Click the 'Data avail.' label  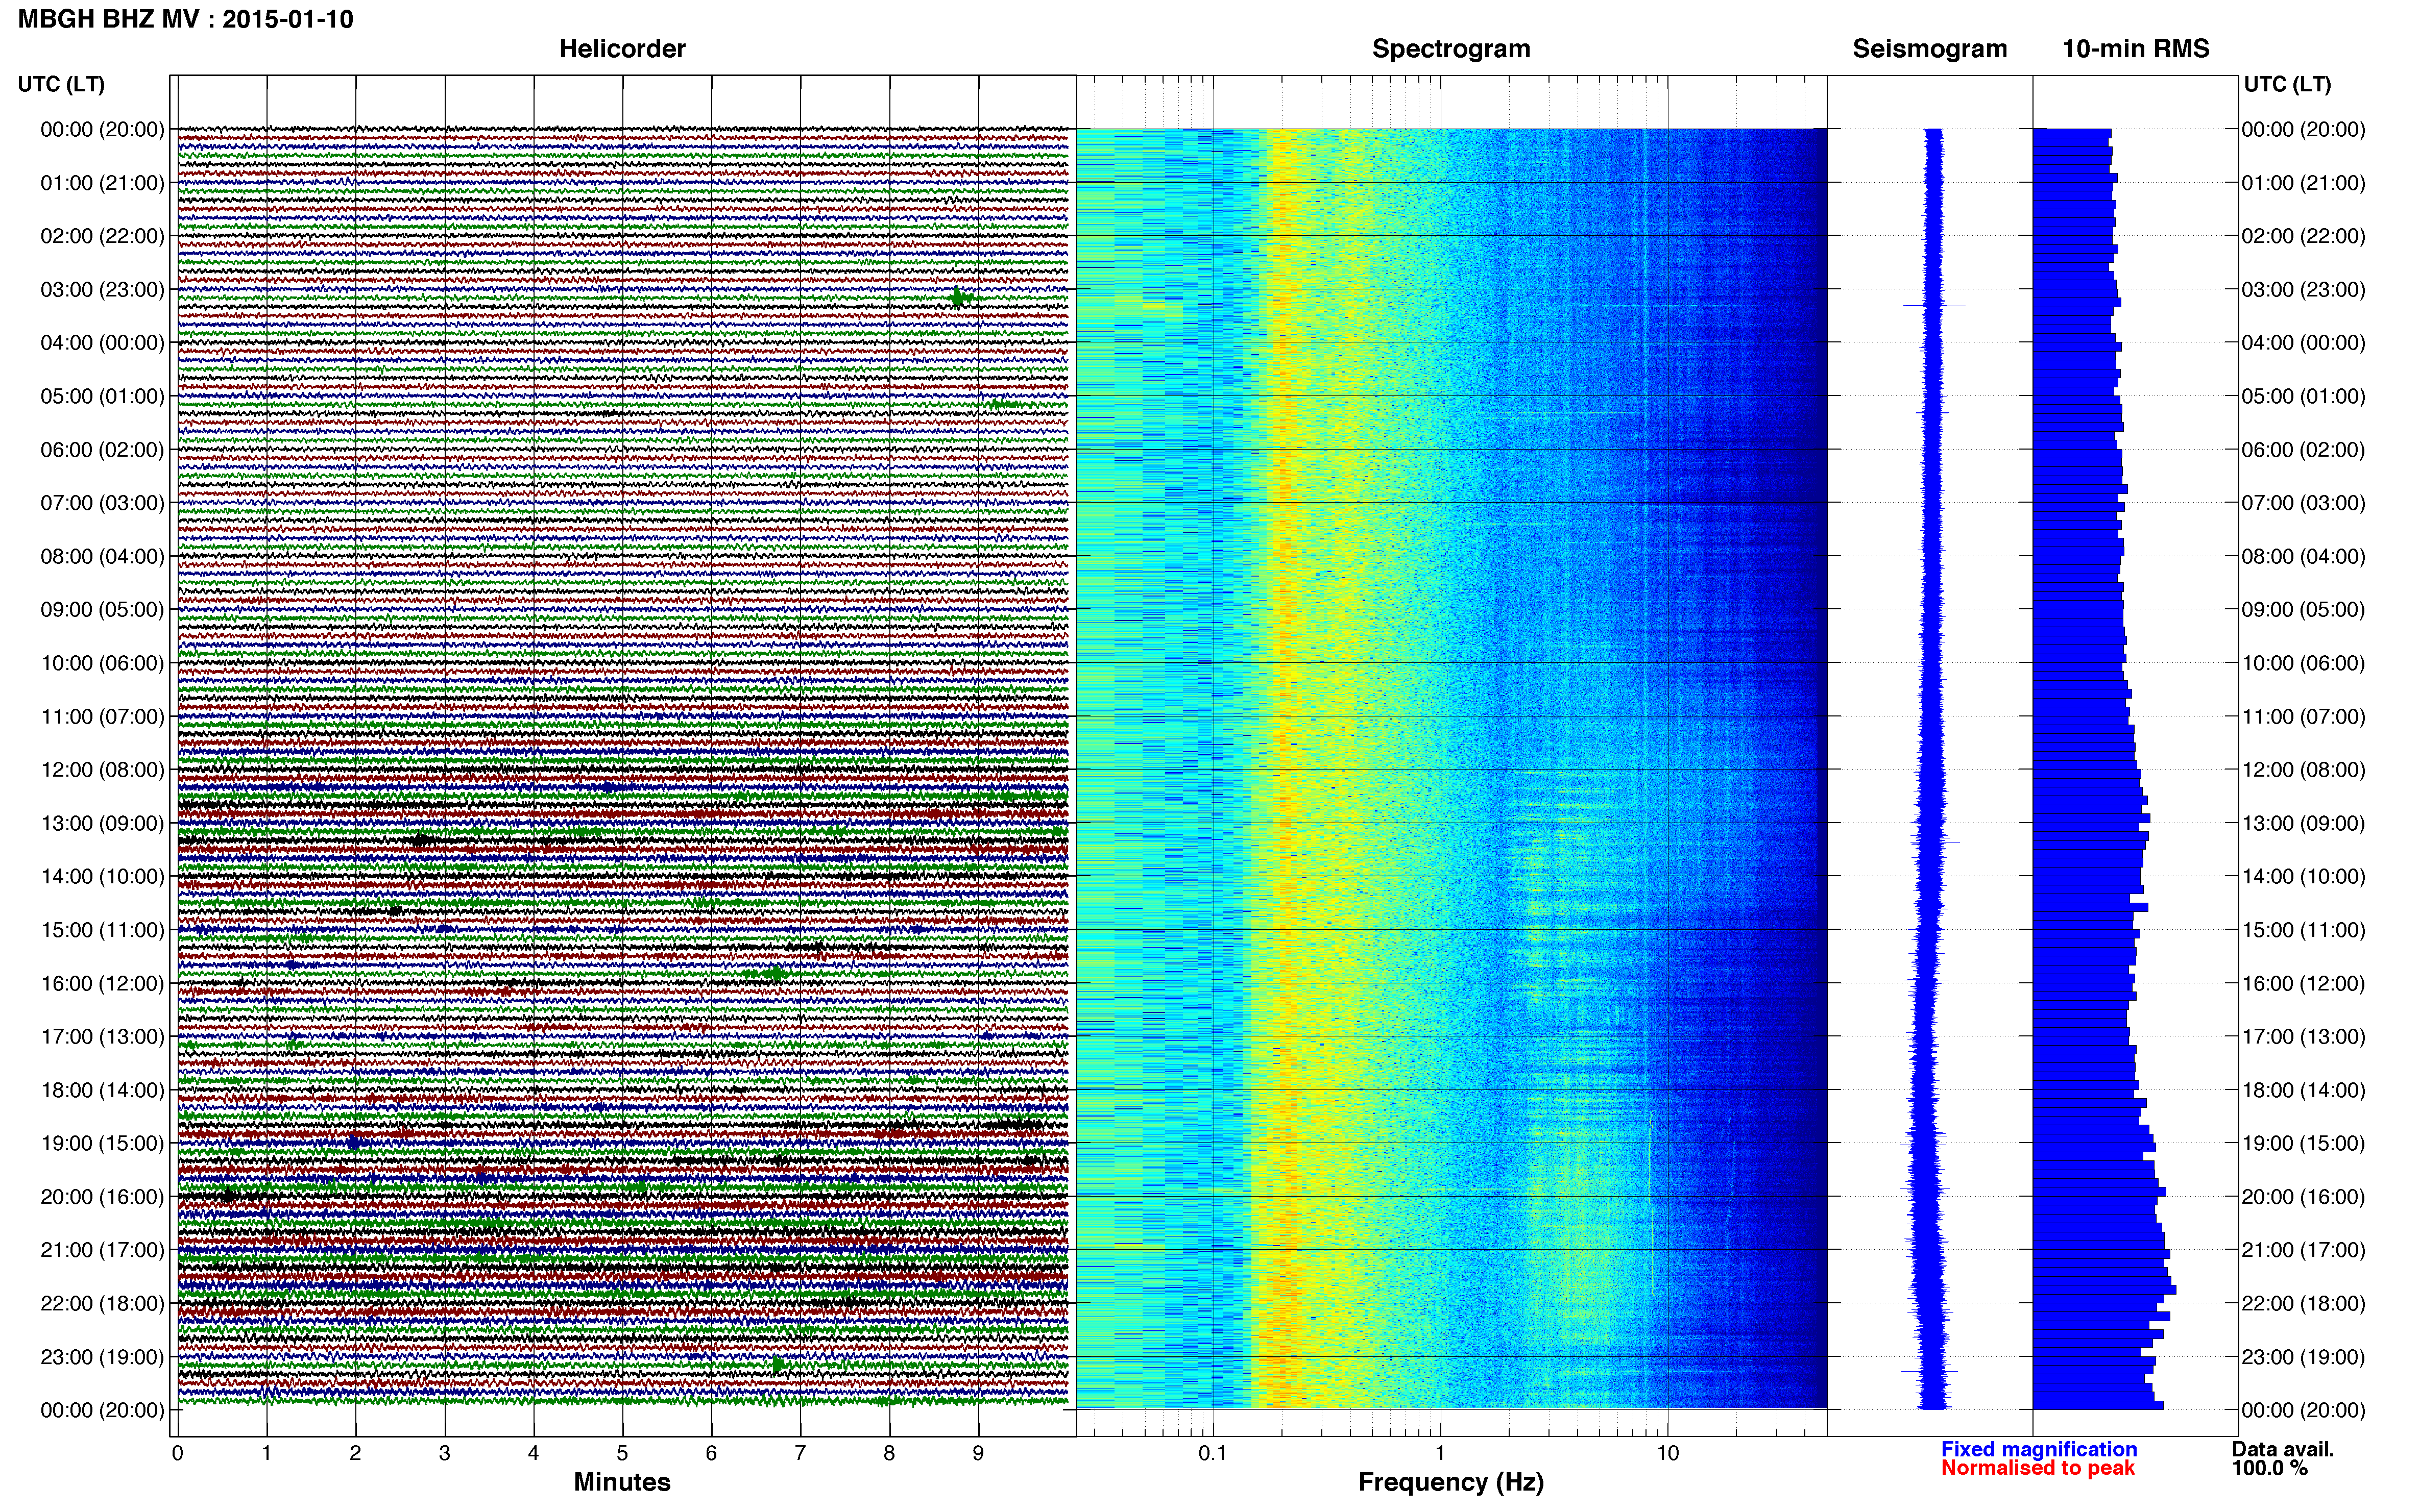pyautogui.click(x=2283, y=1449)
